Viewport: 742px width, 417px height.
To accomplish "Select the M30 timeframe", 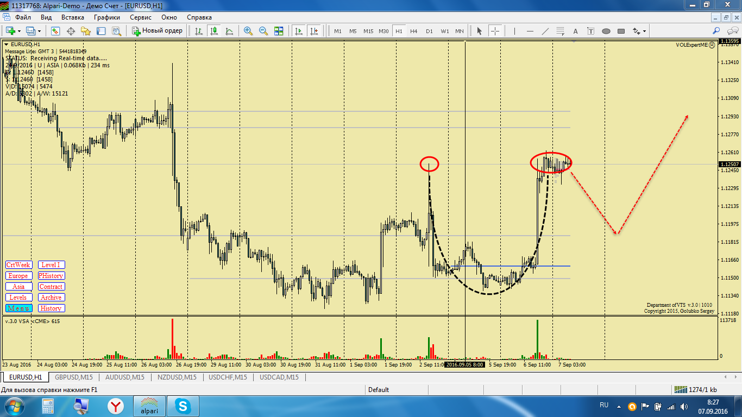I will tap(383, 31).
